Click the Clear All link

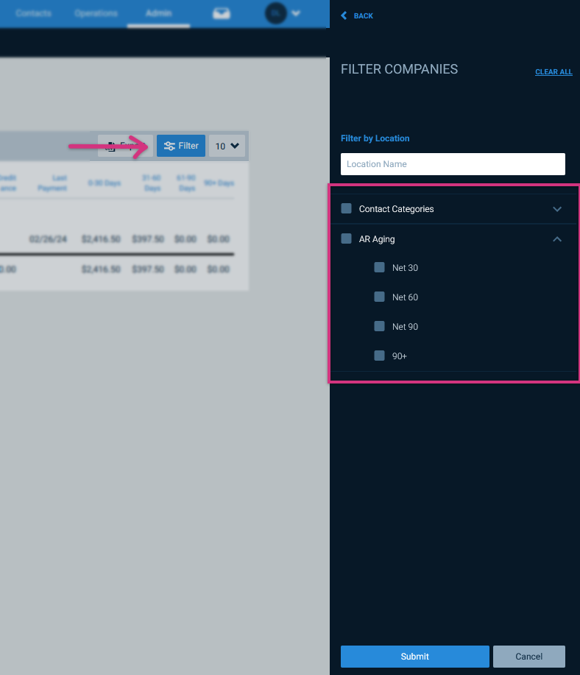[554, 72]
